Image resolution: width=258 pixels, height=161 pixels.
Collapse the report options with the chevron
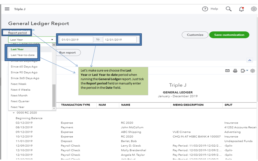click(x=249, y=60)
